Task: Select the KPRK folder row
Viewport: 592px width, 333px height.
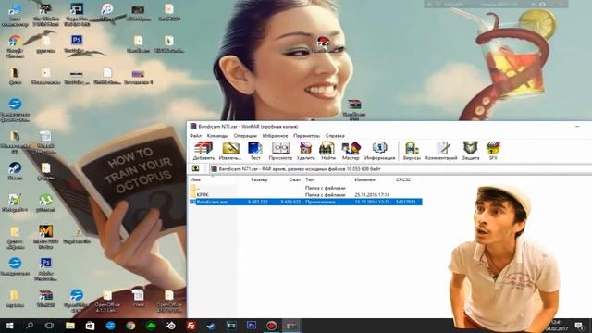Action: tap(305, 195)
